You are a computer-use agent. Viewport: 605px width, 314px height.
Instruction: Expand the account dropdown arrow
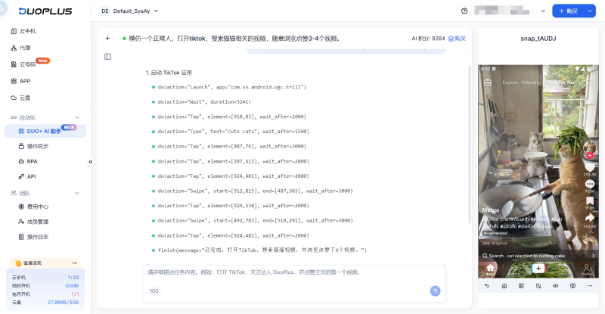(x=543, y=11)
